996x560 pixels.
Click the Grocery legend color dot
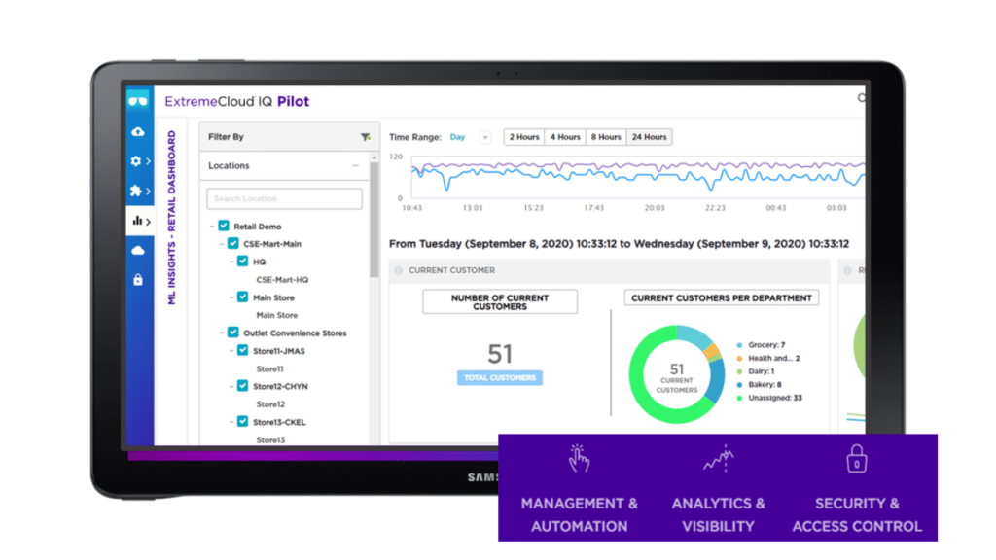pos(739,345)
